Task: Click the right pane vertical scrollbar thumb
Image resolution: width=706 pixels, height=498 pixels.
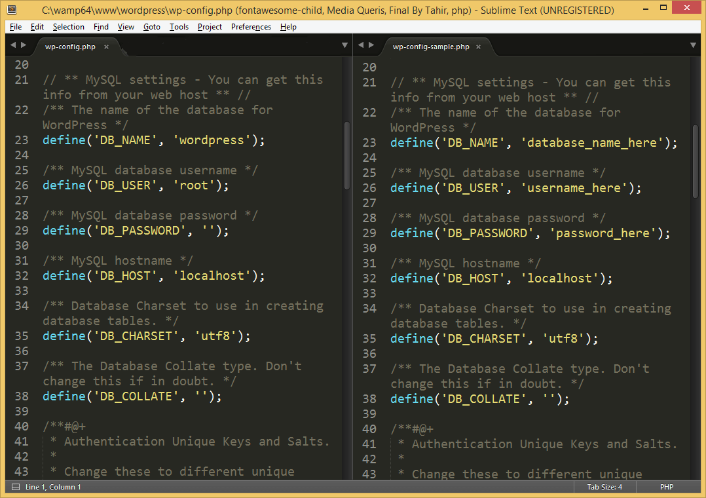Action: [x=696, y=161]
